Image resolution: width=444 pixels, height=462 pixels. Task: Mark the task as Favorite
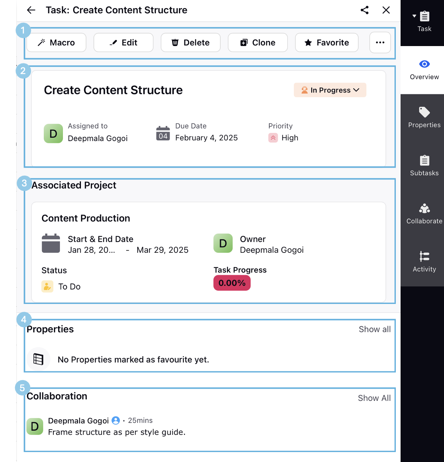327,43
